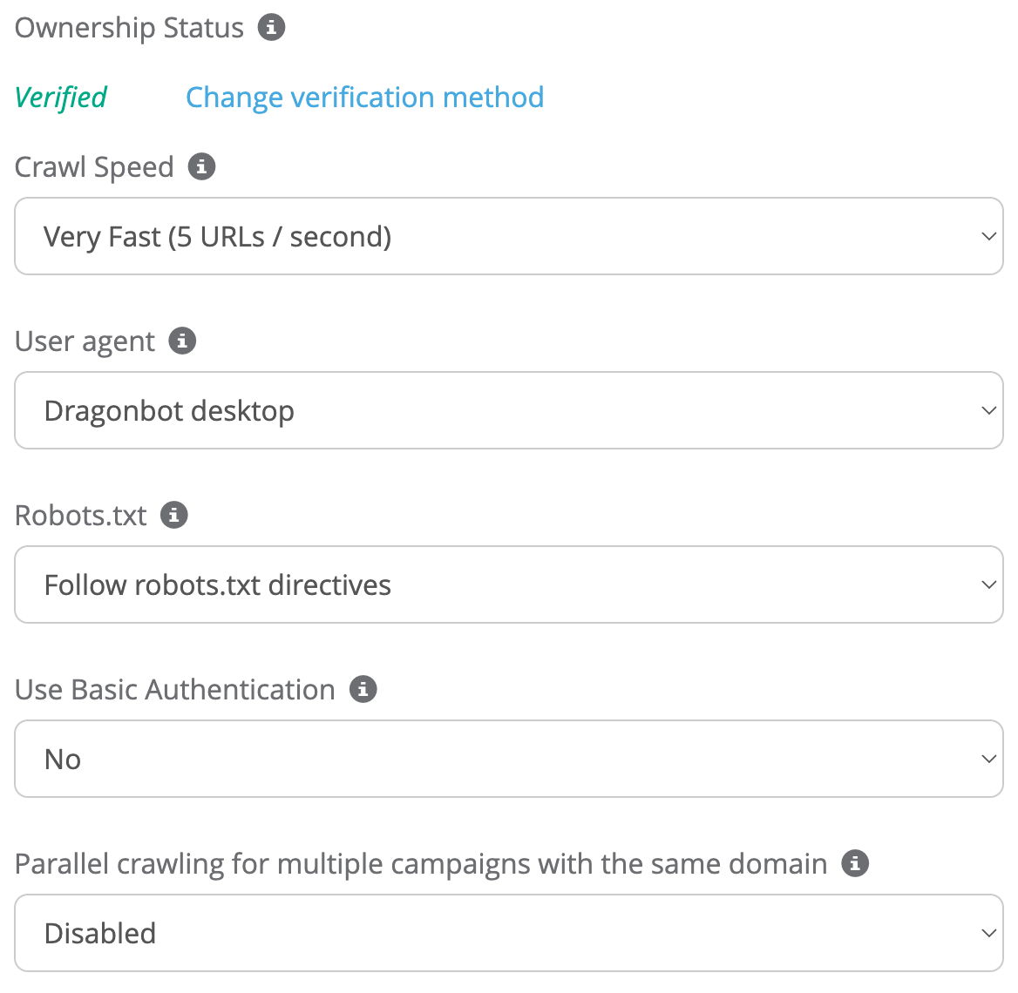The image size is (1018, 993).
Task: Click chevron arrow on the No selector
Action: click(x=988, y=759)
